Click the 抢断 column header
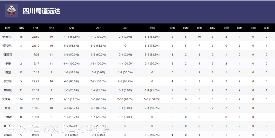This screenshot has height=138, width=275. 240,28
